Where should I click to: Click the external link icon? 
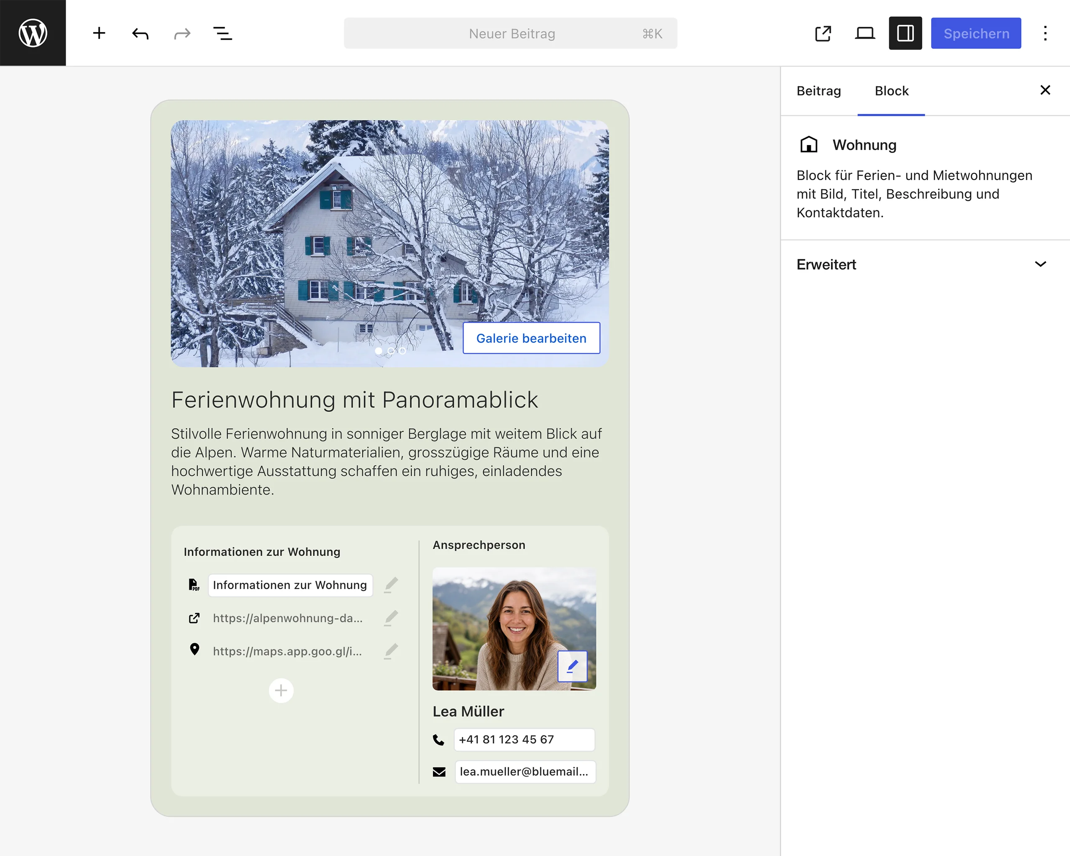pyautogui.click(x=194, y=618)
